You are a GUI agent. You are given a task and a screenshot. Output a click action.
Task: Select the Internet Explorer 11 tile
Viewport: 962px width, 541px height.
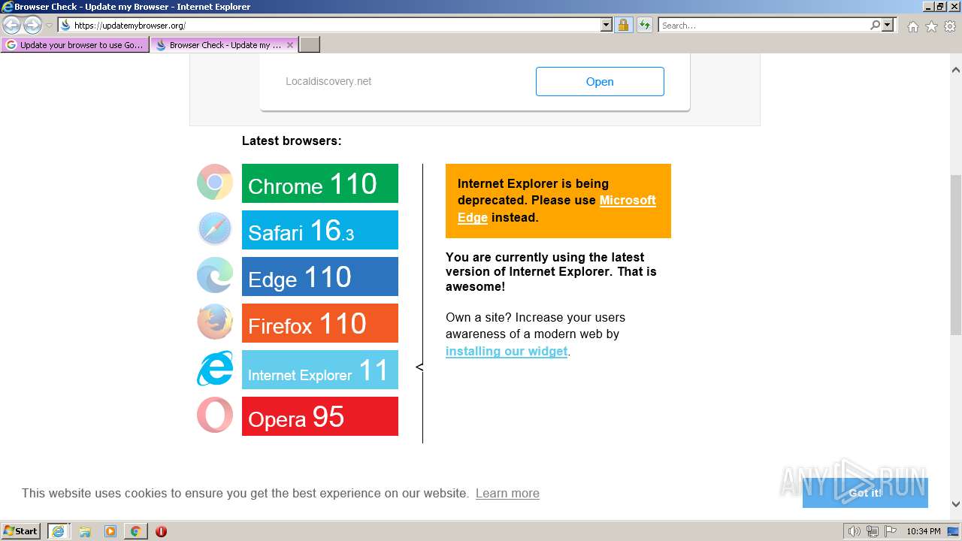click(x=320, y=370)
